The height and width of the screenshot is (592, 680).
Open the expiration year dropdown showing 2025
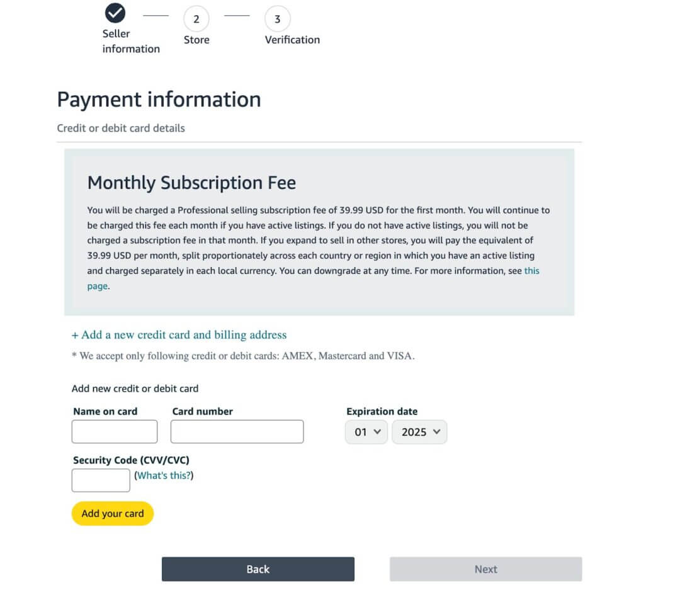419,432
